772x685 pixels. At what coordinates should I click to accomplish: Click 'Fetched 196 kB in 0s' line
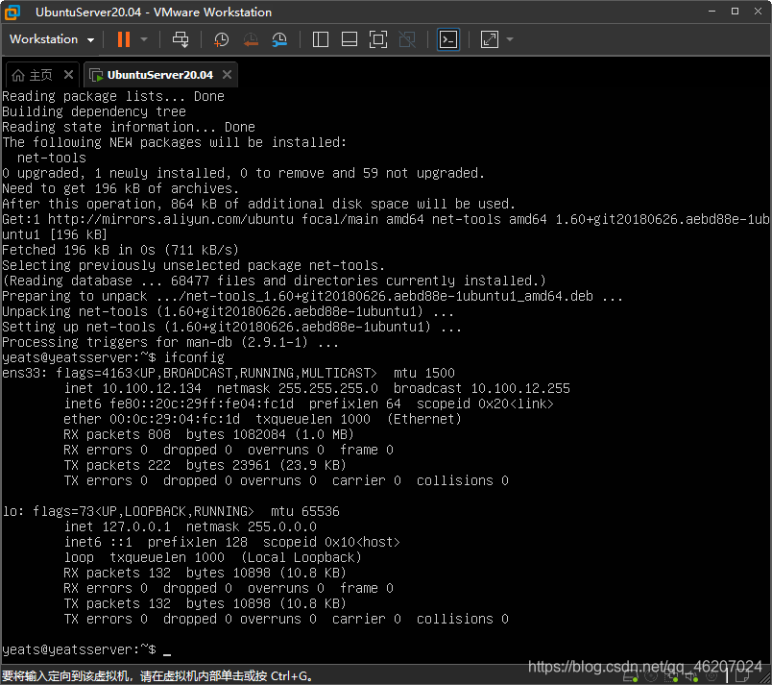[120, 250]
